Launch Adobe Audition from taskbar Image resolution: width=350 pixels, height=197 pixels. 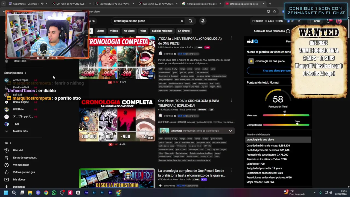coord(86,193)
